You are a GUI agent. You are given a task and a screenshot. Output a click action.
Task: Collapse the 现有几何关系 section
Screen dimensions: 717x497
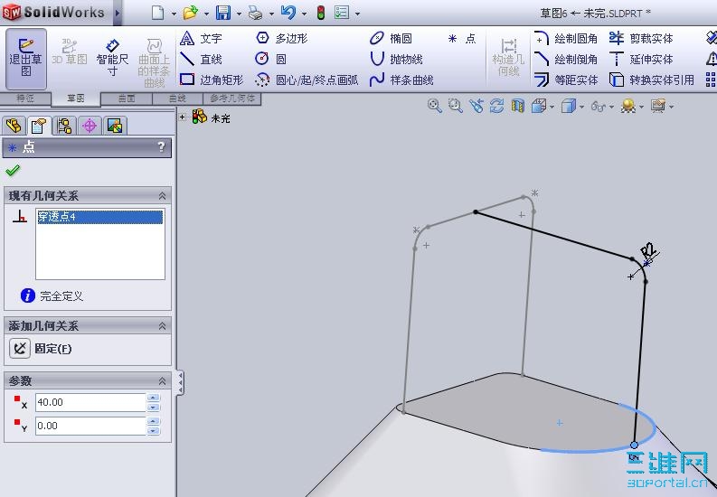pyautogui.click(x=162, y=196)
